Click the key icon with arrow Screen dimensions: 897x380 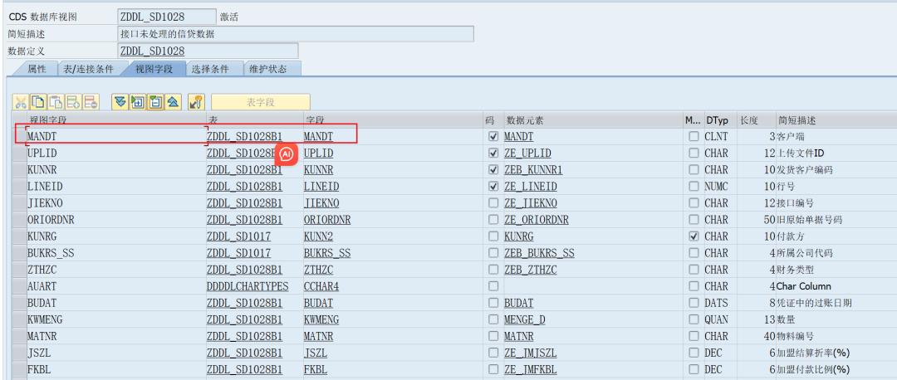click(x=196, y=102)
